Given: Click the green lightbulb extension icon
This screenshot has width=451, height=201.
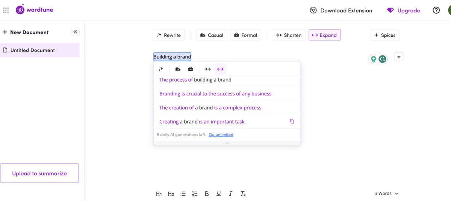Looking at the screenshot, I should [374, 59].
